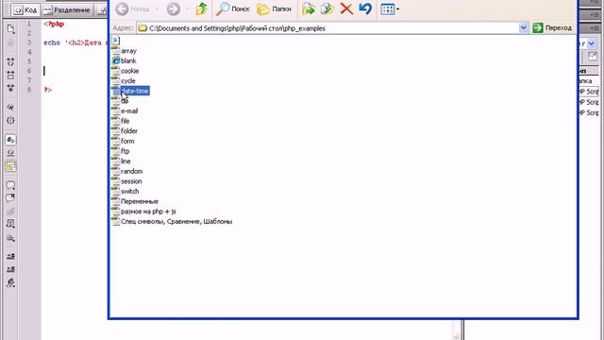Click Recent Snippets icon in coding toolbar
Screen dimensions: 604x340
[x=10, y=223]
